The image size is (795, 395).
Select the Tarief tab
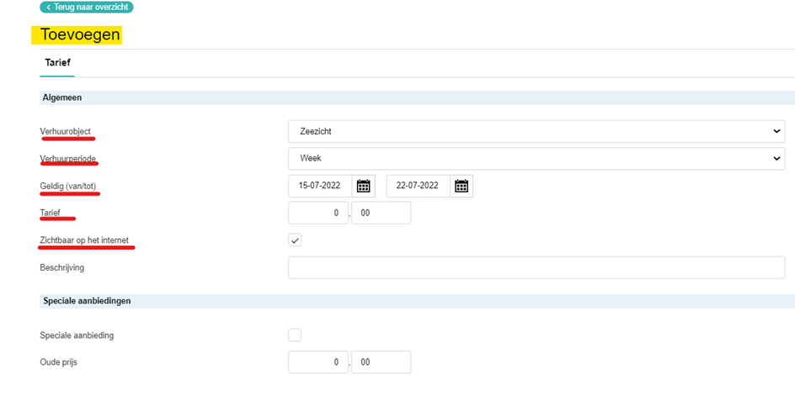(56, 63)
